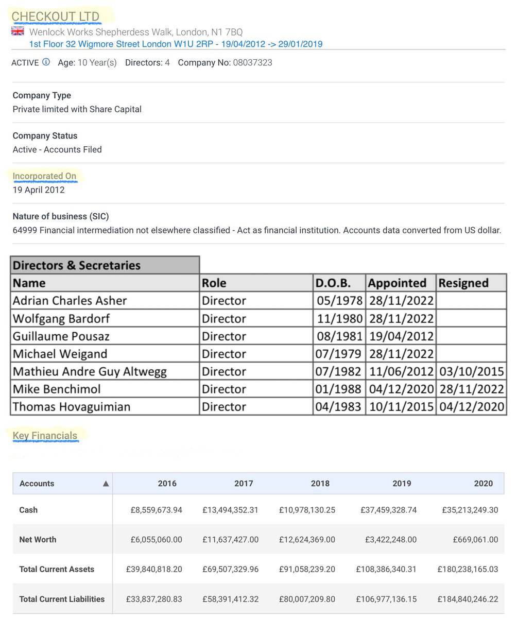
Task: Click the Total Current Assets row label
Action: click(57, 570)
